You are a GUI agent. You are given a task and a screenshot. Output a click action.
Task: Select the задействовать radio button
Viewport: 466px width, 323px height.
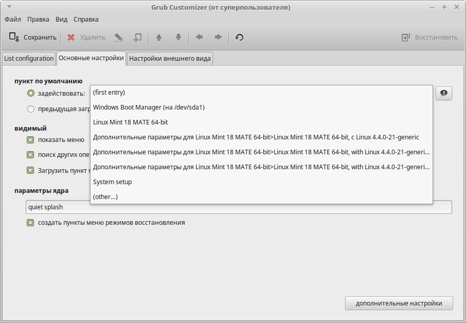(x=31, y=93)
